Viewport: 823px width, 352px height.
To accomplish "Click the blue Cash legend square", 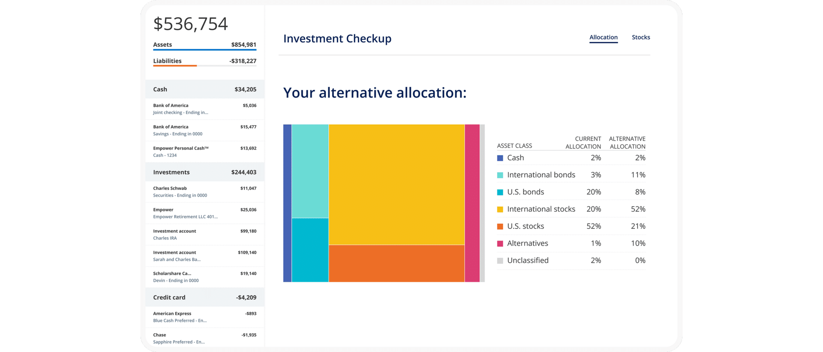I will coord(499,158).
